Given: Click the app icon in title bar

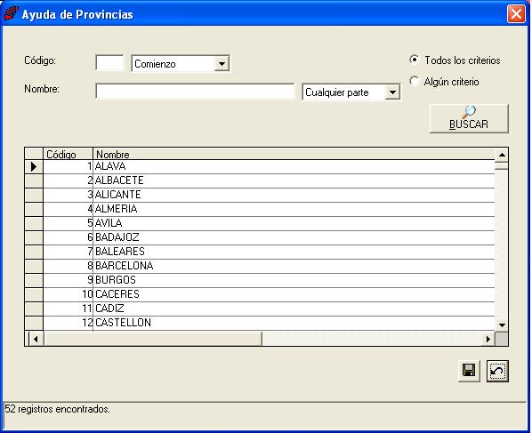Looking at the screenshot, I should (11, 14).
